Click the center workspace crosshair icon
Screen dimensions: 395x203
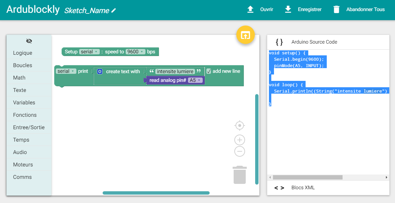[240, 125]
